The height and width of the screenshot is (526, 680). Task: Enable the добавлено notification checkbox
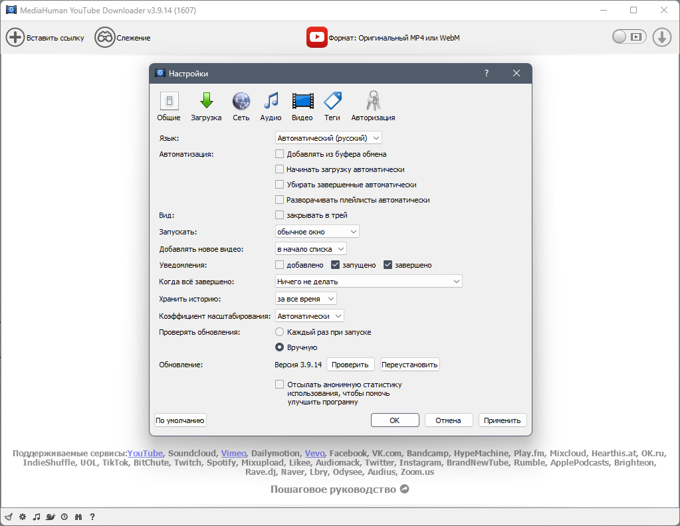click(280, 265)
